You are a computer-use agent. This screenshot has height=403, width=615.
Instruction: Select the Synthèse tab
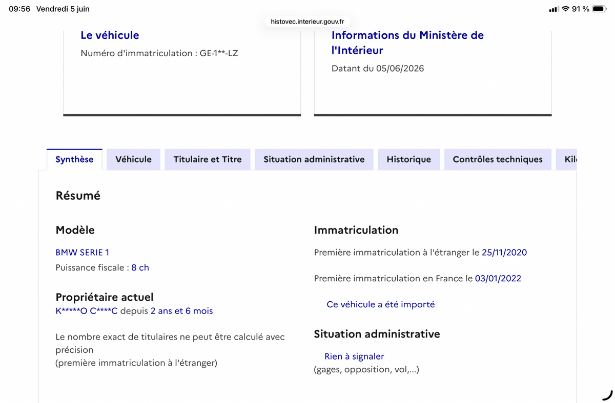74,160
